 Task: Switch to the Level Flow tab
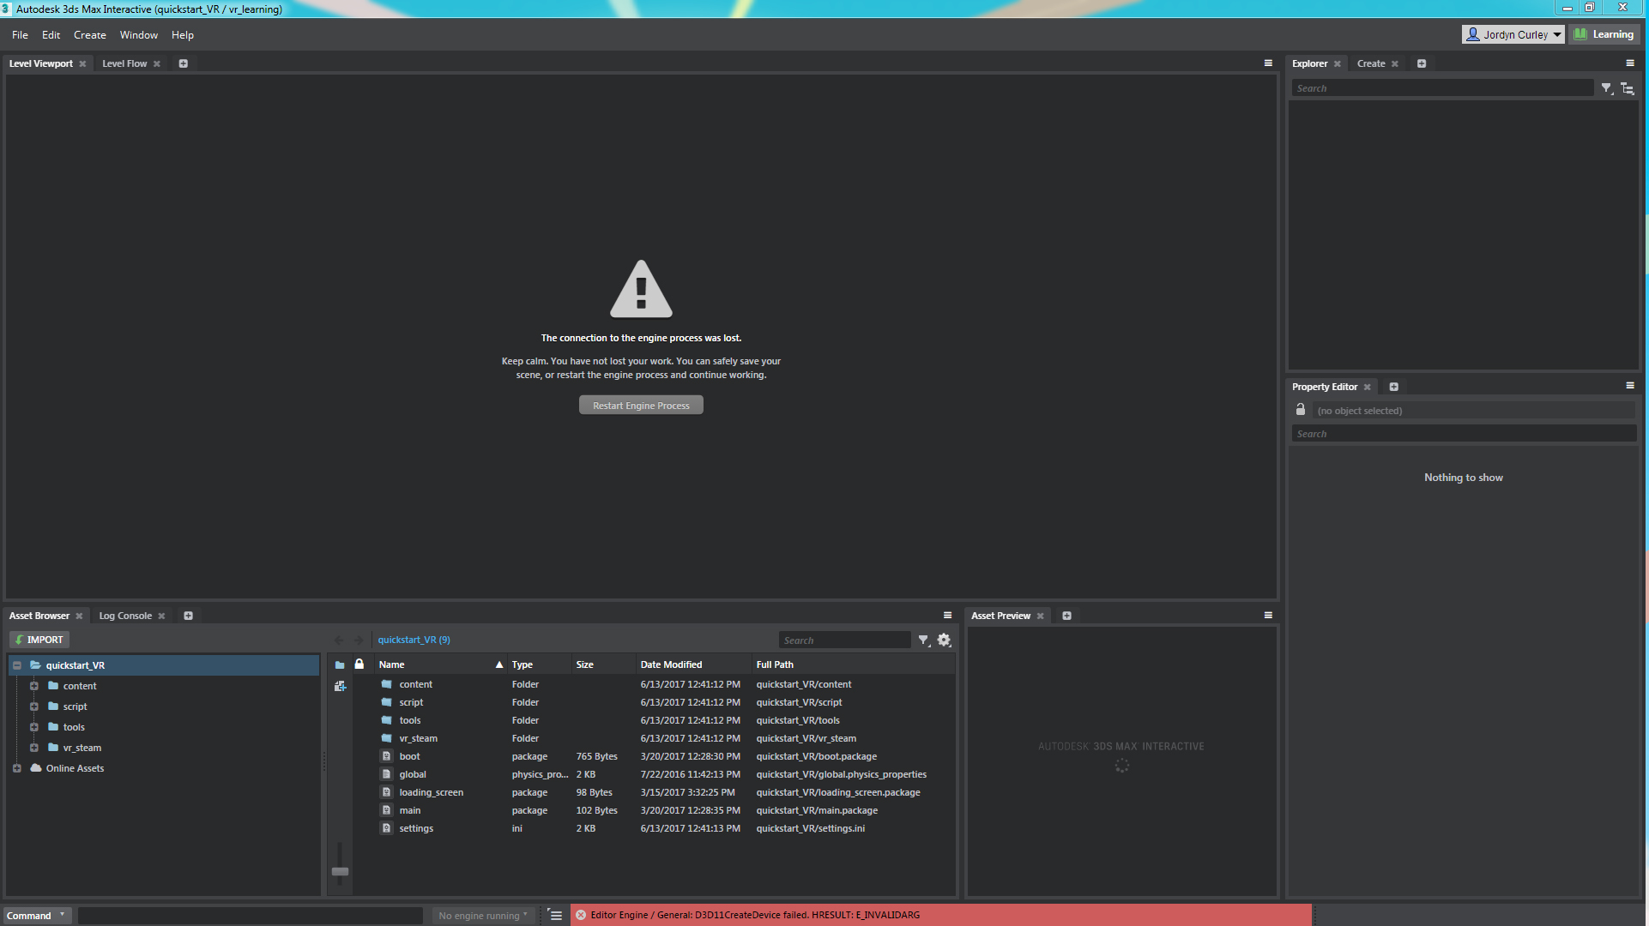point(124,63)
